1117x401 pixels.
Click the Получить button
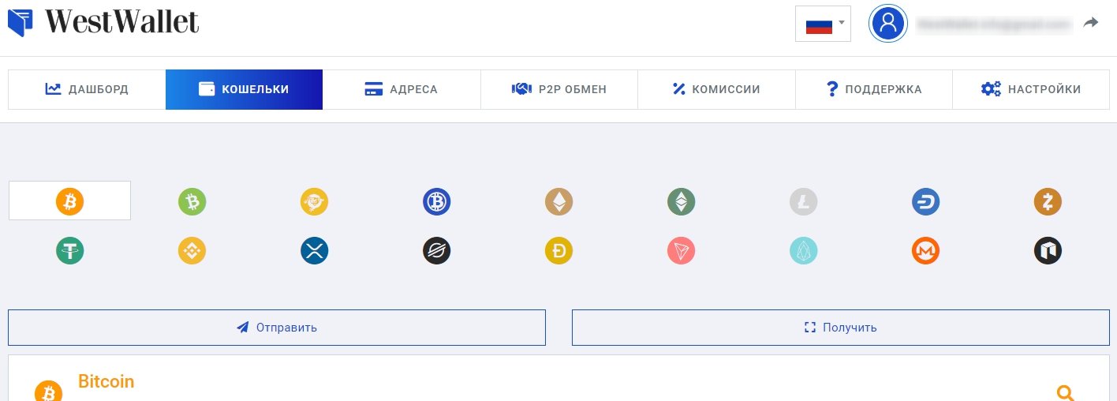pyautogui.click(x=840, y=327)
